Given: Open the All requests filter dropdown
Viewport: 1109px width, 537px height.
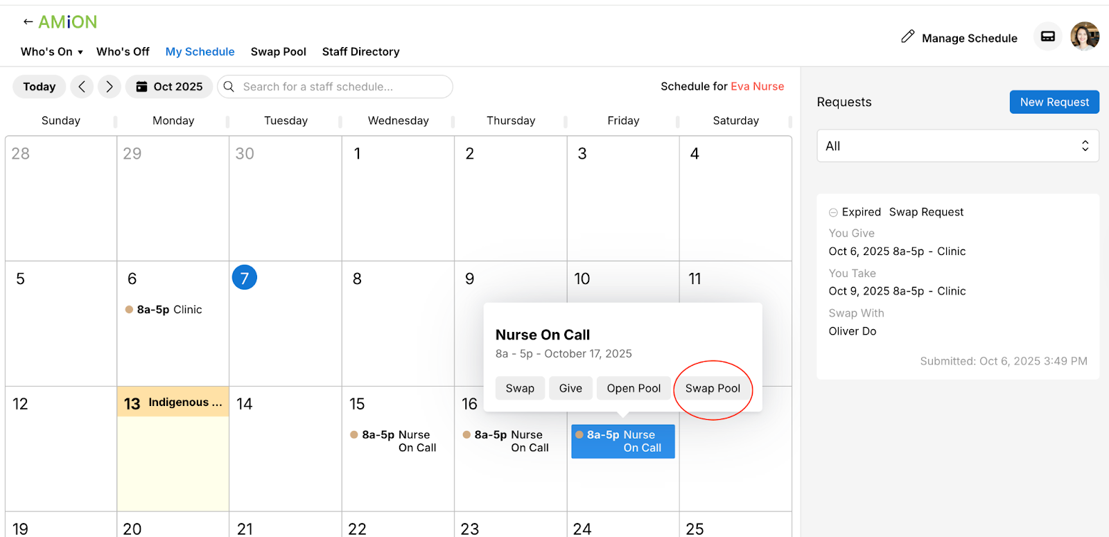Looking at the screenshot, I should [x=958, y=146].
